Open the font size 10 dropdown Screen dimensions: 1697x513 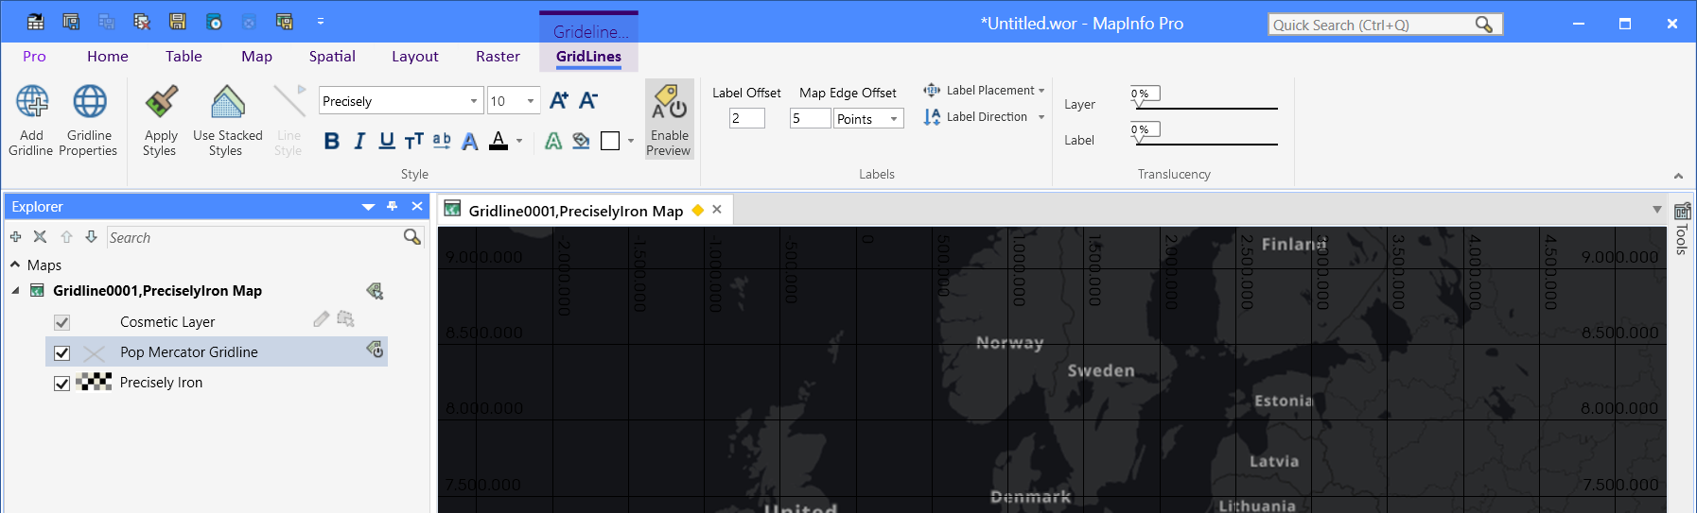(531, 101)
